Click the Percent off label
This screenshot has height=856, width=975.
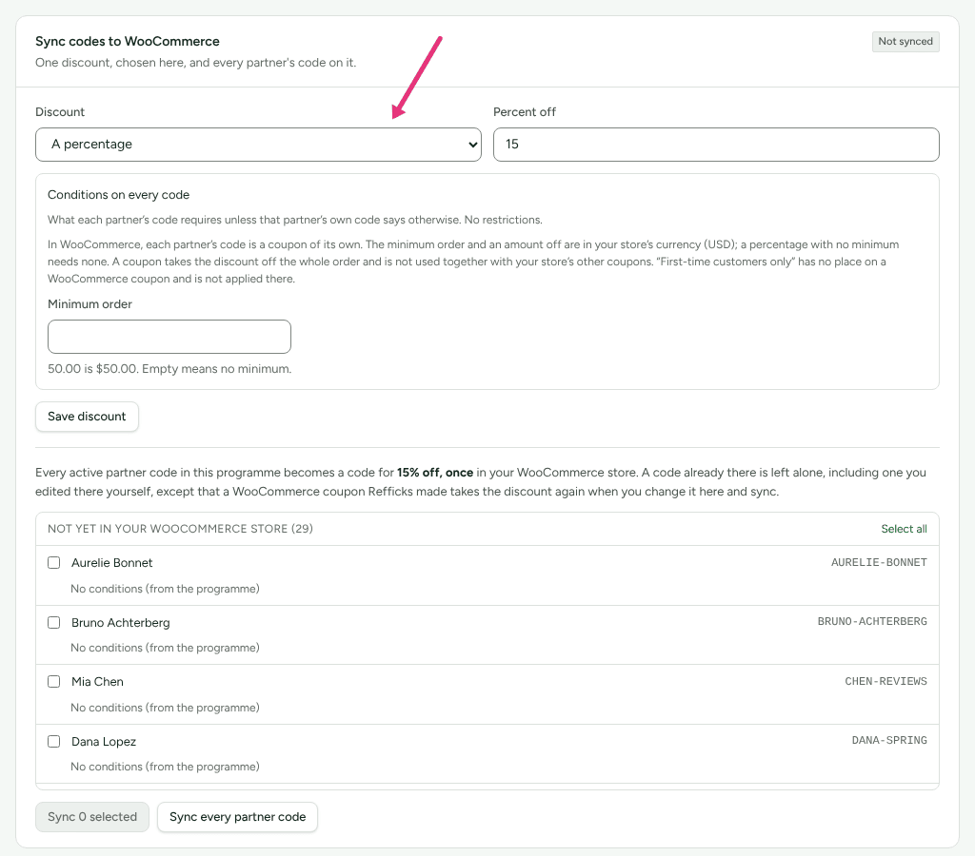coord(525,112)
